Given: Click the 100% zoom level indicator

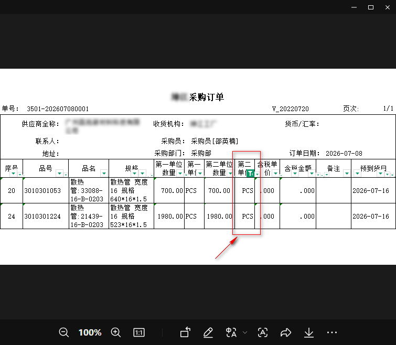Looking at the screenshot, I should pyautogui.click(x=90, y=332).
